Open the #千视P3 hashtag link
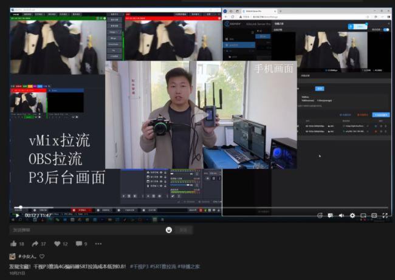 139,267
